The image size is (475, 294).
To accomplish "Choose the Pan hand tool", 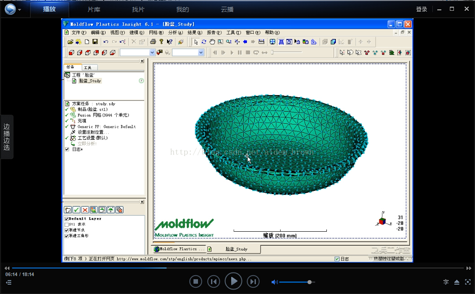I will (x=212, y=42).
